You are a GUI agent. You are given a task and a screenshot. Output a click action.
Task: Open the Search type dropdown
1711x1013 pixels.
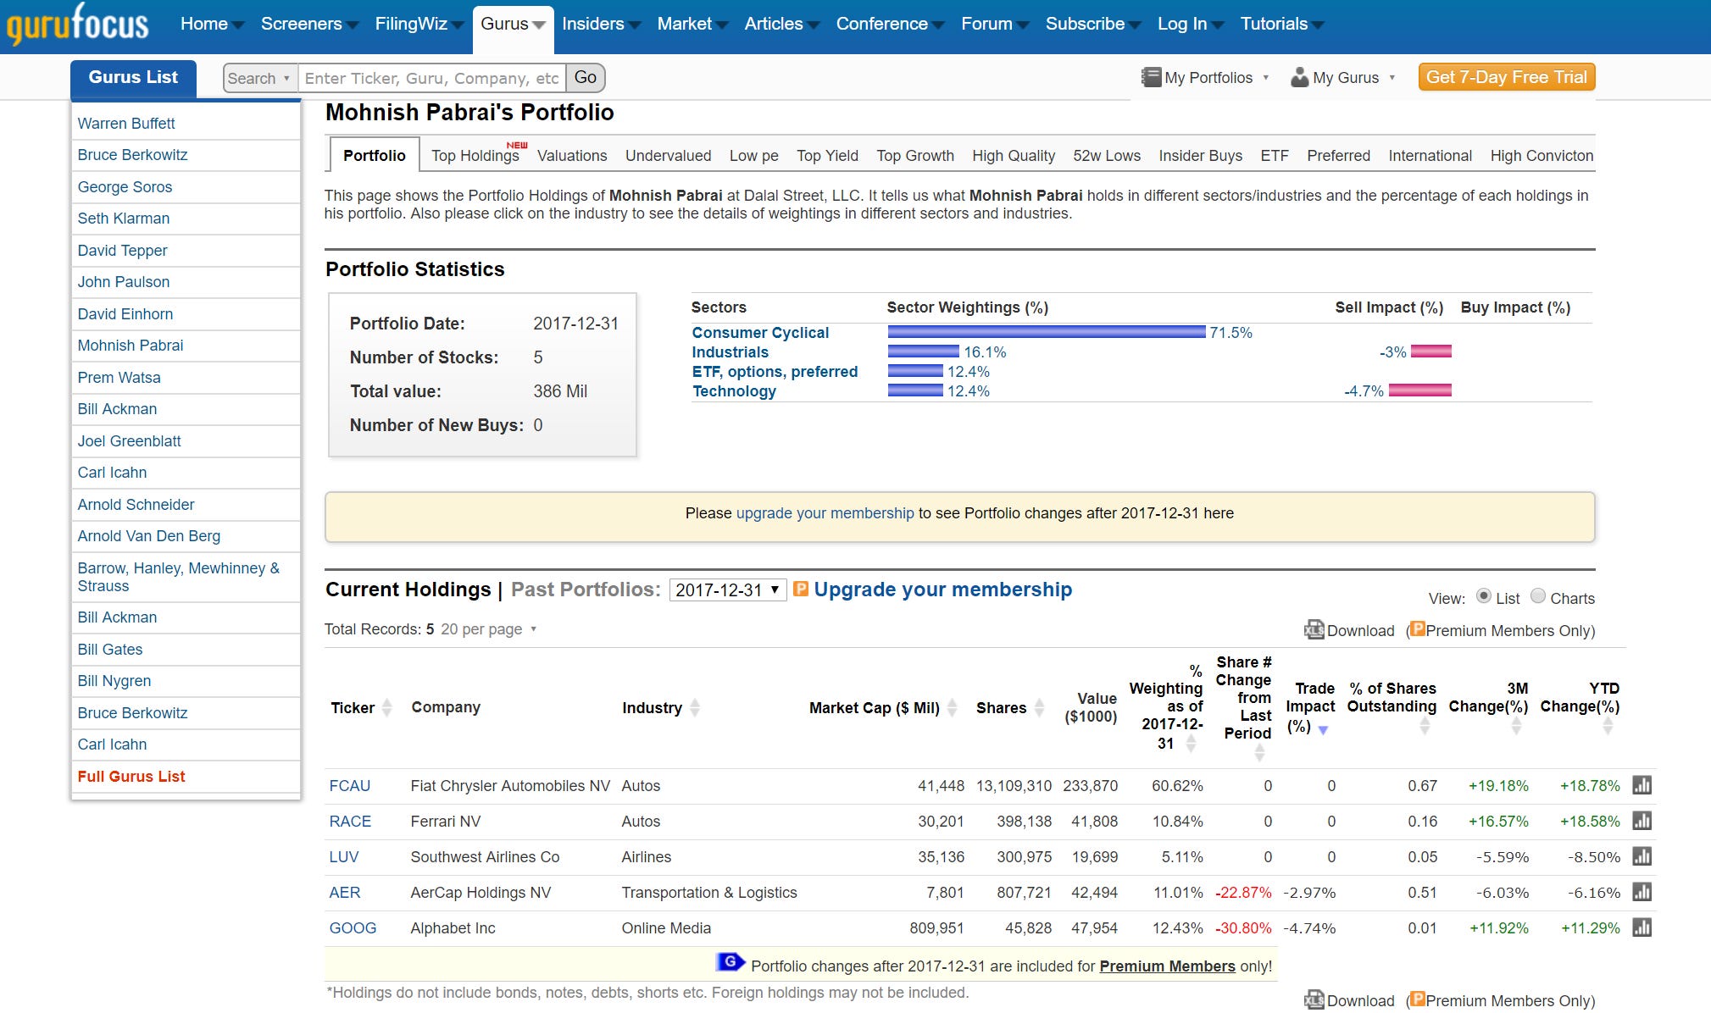click(259, 78)
